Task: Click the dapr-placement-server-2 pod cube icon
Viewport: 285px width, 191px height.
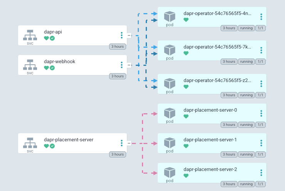Action: tap(170, 172)
